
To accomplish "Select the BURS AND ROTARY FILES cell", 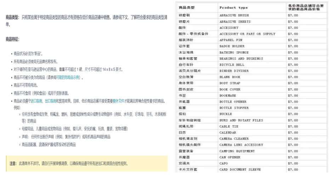I will [x=252, y=120].
